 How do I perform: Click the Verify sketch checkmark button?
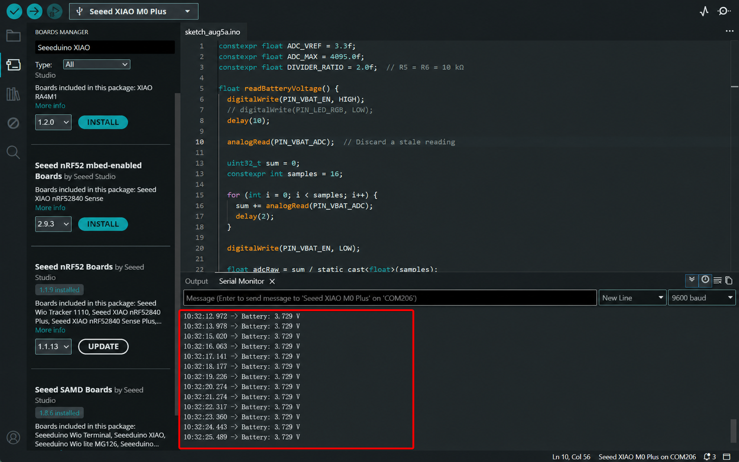coord(14,11)
